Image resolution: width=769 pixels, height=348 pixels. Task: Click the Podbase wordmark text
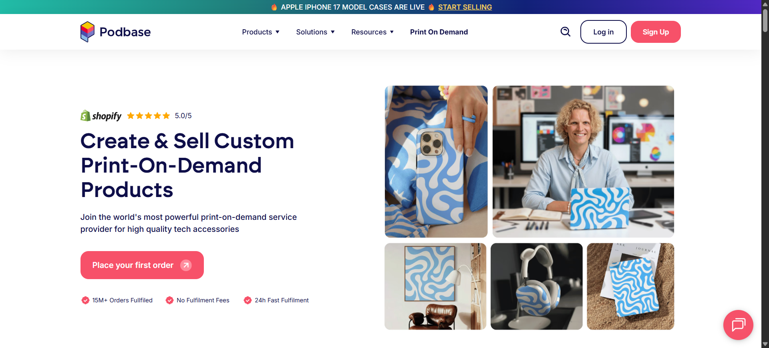click(125, 32)
